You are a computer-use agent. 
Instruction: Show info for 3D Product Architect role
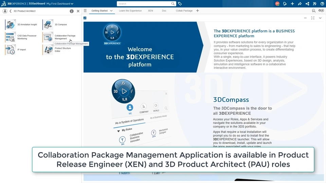click(x=72, y=11)
